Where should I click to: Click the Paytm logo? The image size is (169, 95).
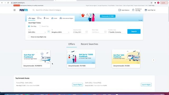[x=24, y=10]
